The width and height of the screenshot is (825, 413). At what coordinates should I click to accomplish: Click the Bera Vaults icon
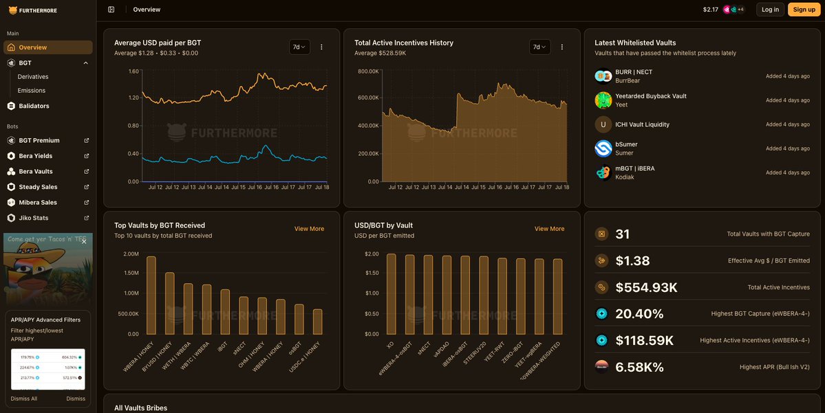(x=11, y=171)
